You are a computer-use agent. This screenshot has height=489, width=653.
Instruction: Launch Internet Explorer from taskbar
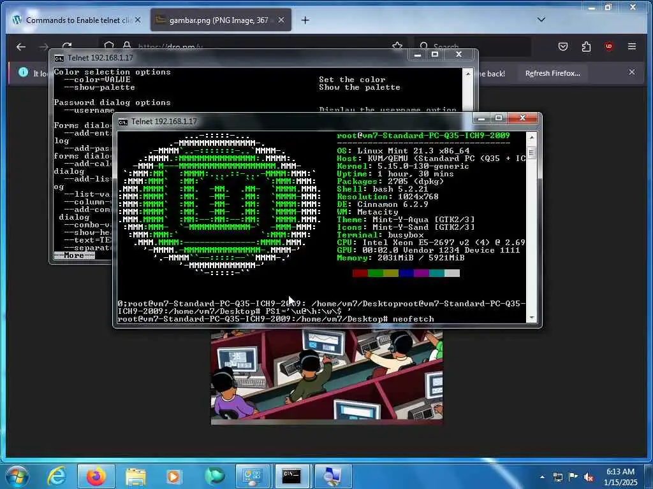56,476
